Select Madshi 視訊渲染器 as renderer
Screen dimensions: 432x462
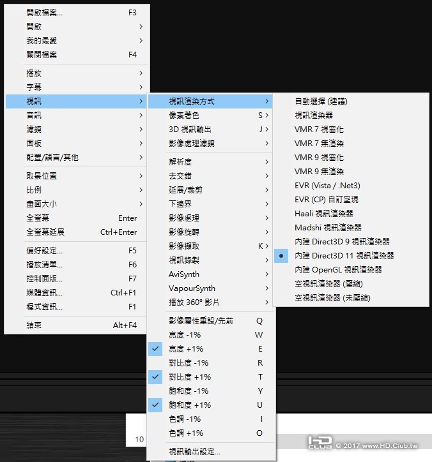coord(351,227)
